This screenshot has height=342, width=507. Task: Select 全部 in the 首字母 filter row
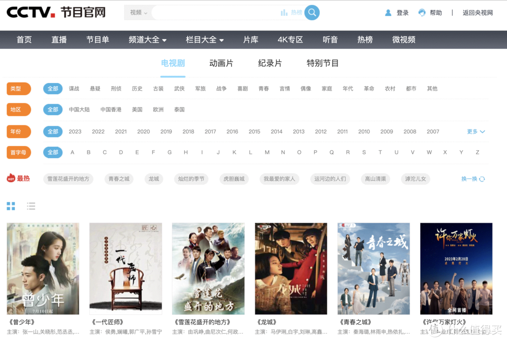[x=53, y=152]
